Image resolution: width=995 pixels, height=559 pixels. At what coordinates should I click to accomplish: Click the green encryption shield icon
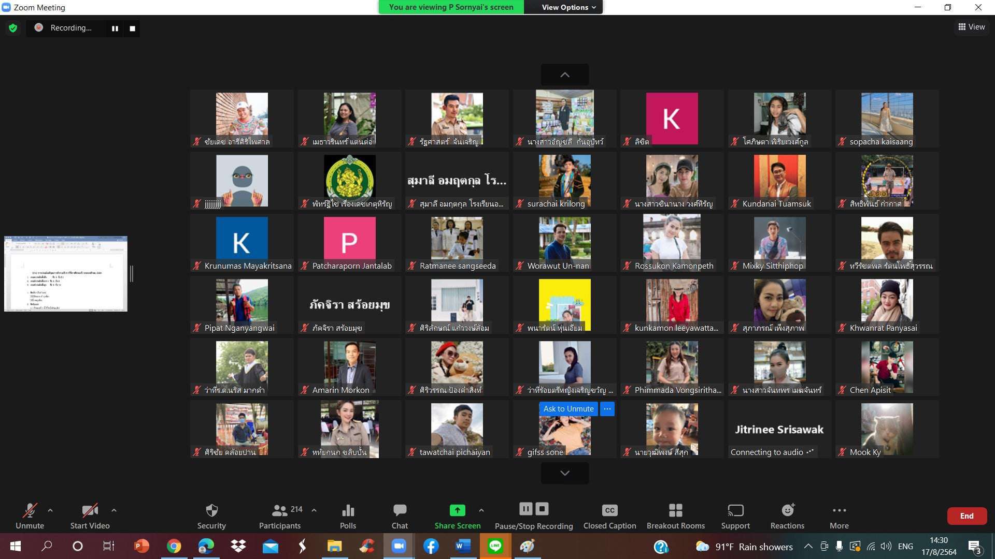coord(13,28)
